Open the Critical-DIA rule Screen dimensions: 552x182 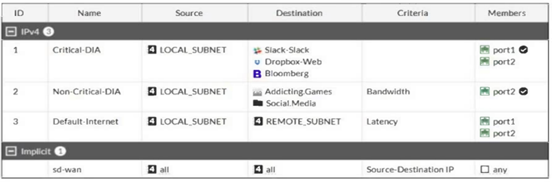(x=76, y=50)
